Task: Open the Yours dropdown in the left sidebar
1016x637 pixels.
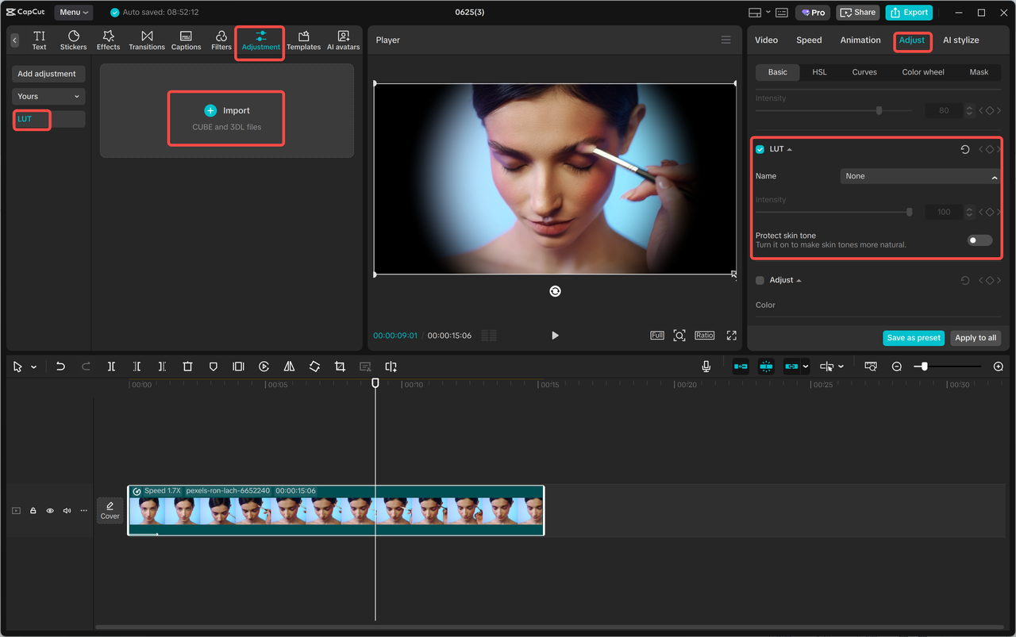Action: click(48, 95)
